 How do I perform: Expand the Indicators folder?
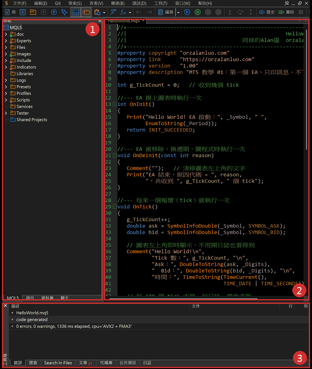[6, 67]
